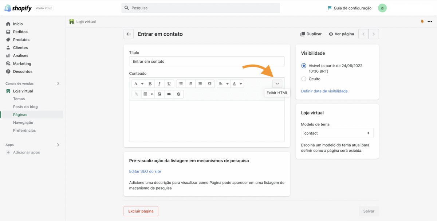Image resolution: width=437 pixels, height=221 pixels.
Task: Go to Navegação under Loja virtual
Action: 23,123
